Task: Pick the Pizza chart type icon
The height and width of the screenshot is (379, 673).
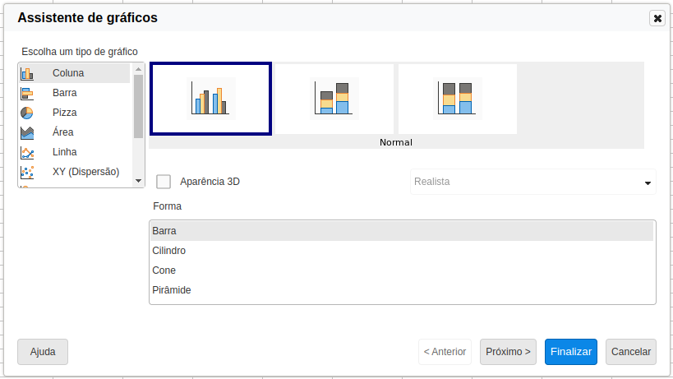Action: click(x=27, y=113)
